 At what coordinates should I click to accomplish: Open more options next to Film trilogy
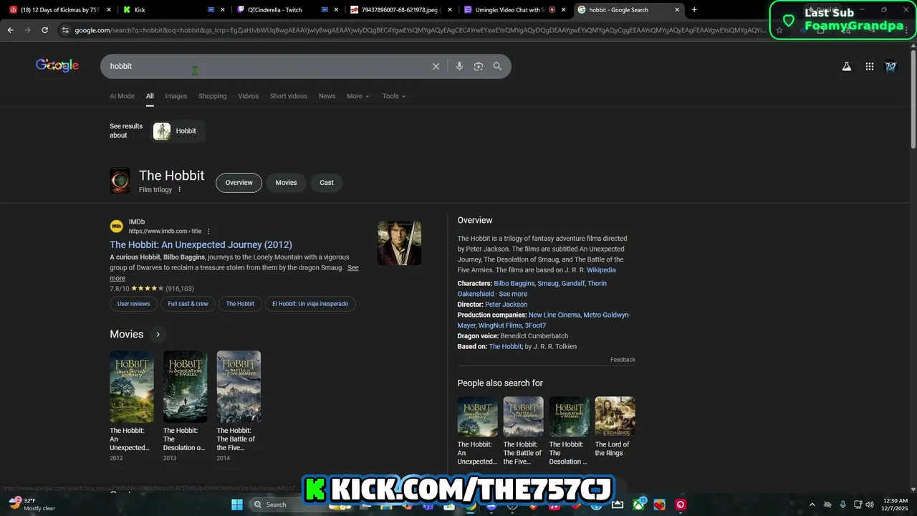[180, 190]
